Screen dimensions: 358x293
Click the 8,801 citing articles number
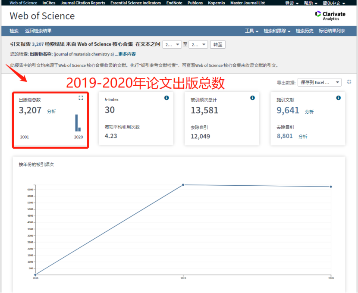(285, 136)
